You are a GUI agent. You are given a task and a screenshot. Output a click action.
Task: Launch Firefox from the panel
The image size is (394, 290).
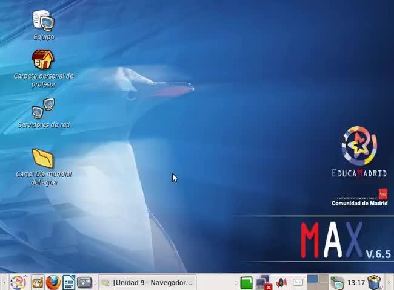53,283
